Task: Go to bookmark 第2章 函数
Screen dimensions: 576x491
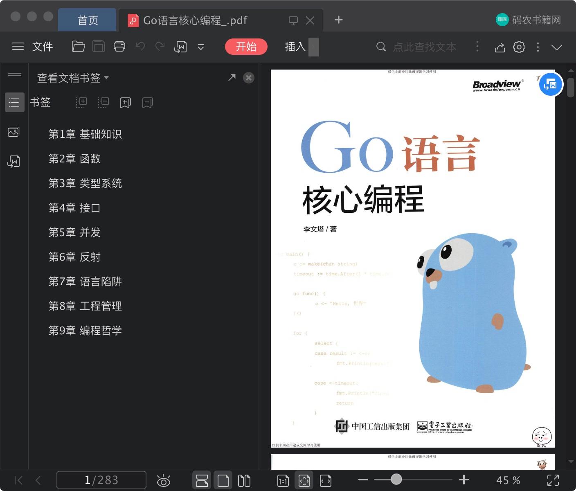Action: [x=74, y=159]
